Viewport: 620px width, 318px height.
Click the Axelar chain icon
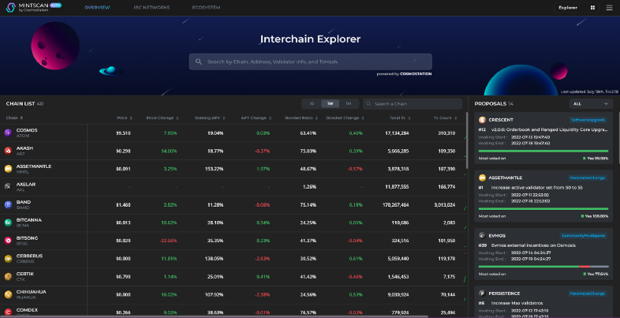[x=9, y=187]
